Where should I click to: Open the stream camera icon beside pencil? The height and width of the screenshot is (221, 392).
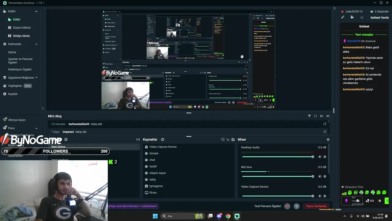tap(352, 17)
